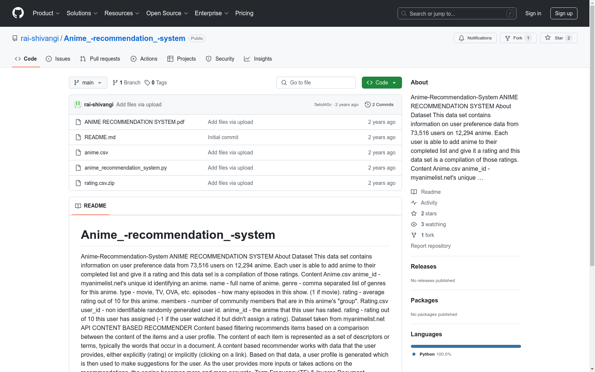The image size is (595, 372).
Task: Open commit message for rating.csv.zip row
Action: [231, 183]
